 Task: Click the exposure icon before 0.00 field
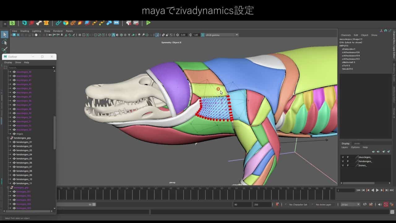click(178, 35)
